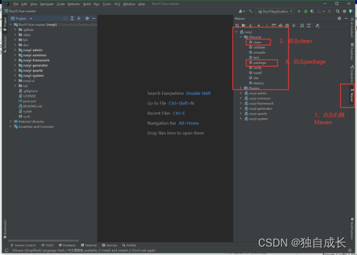This screenshot has height=255, width=357.
Task: Open Terminal tool window tab
Action: [89, 245]
